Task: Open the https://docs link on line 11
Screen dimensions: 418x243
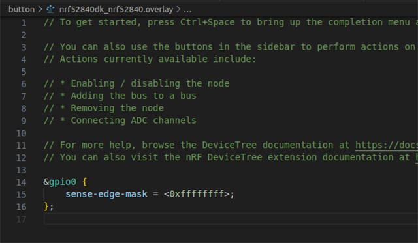Action: (386, 145)
